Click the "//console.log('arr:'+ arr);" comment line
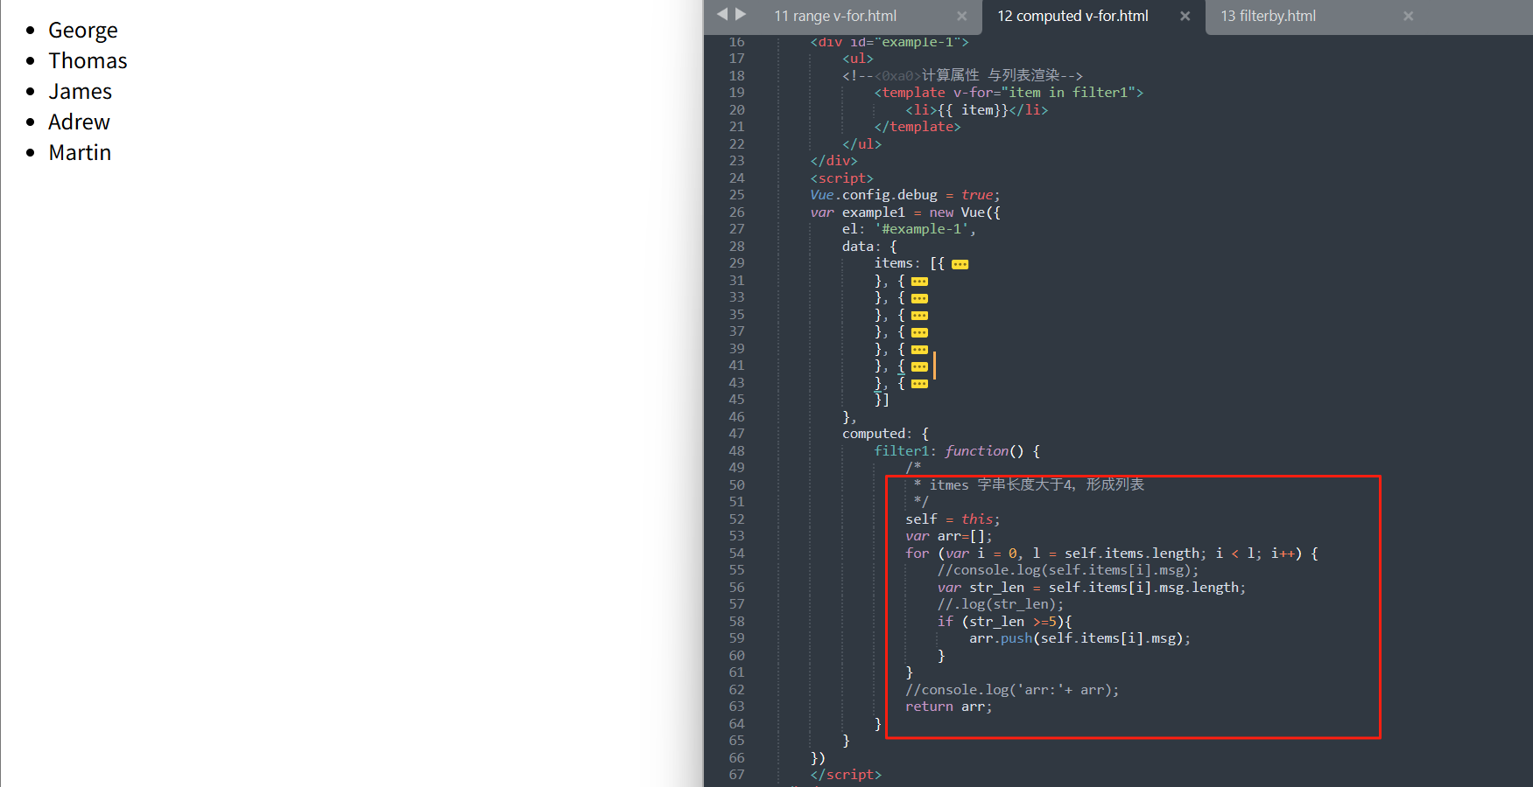The image size is (1533, 787). [x=1012, y=690]
